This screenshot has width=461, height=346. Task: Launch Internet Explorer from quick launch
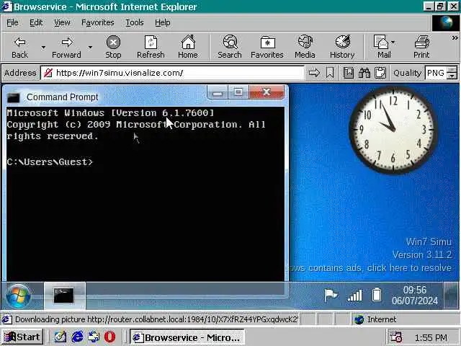(x=77, y=337)
